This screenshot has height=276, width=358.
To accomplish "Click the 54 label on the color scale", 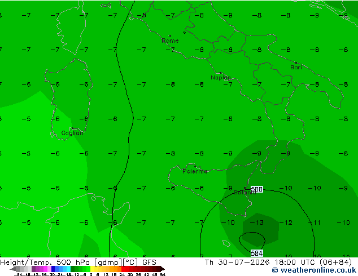I will tap(163, 274).
